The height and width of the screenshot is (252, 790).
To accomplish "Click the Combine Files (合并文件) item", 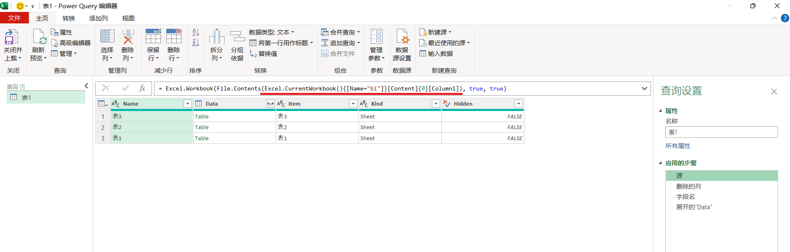I will (338, 53).
